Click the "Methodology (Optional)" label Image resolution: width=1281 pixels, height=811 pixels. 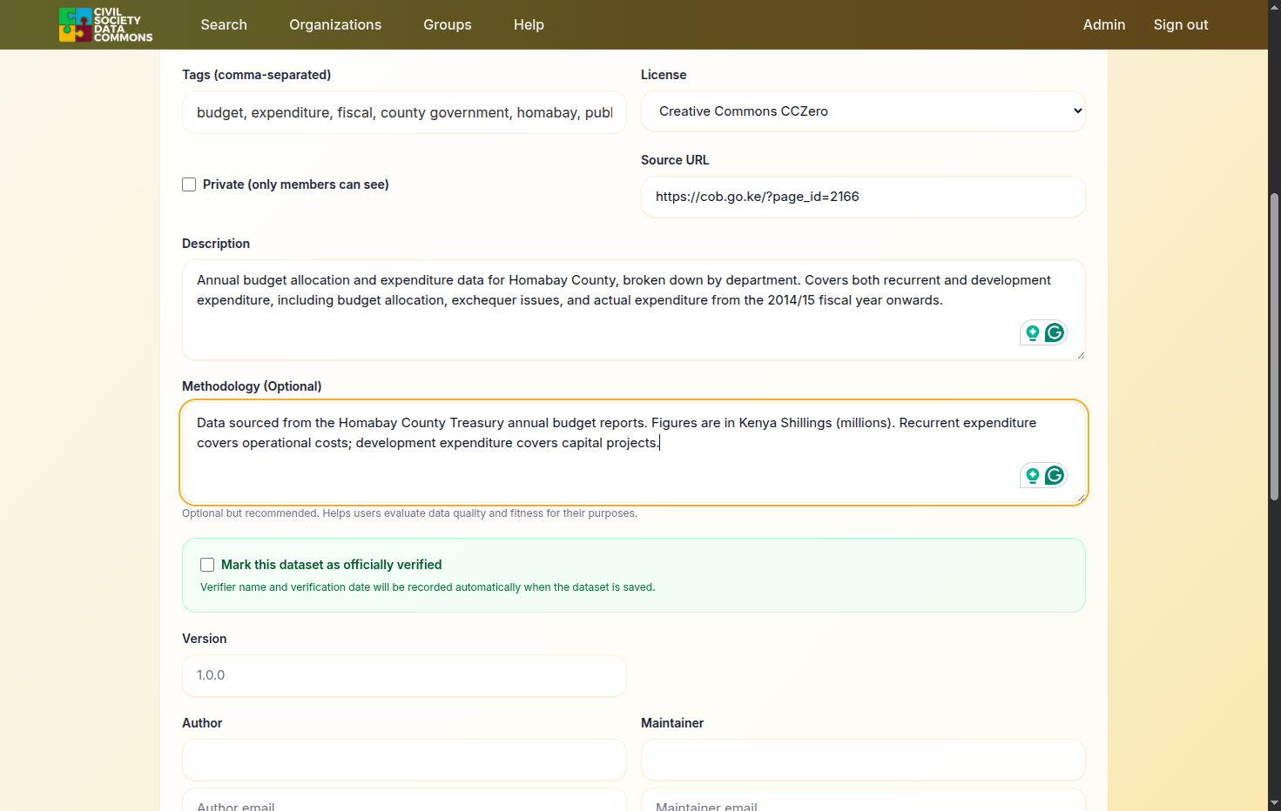point(252,386)
